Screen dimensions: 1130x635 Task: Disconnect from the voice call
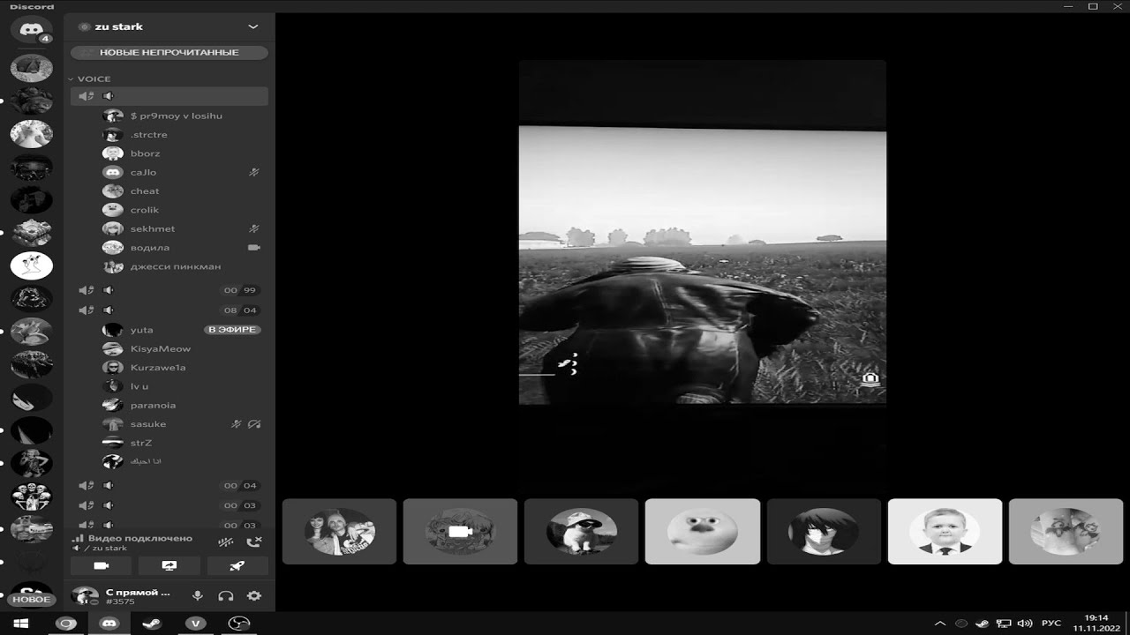pos(254,542)
